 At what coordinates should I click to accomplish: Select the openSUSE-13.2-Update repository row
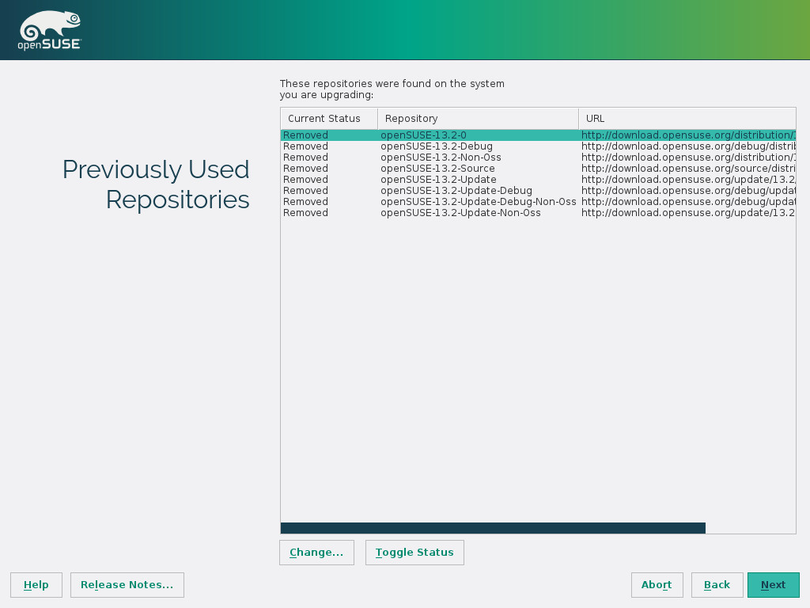pyautogui.click(x=438, y=180)
